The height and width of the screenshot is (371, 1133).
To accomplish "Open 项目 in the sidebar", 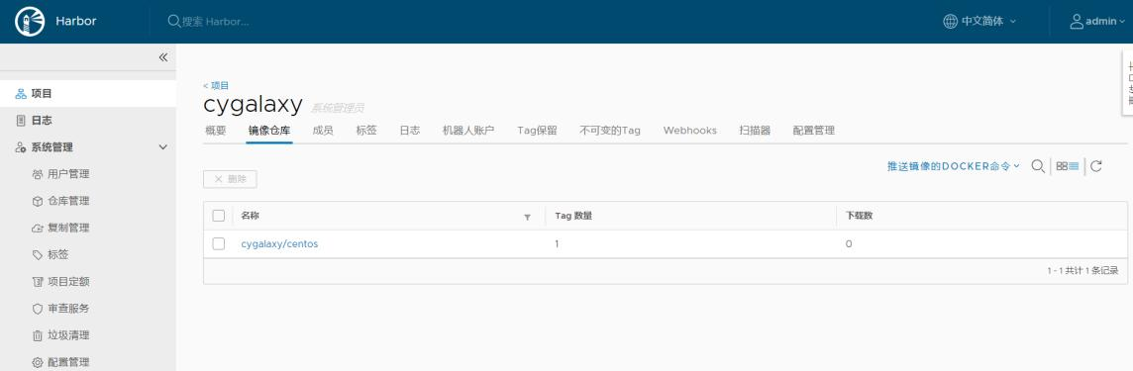I will 88,94.
